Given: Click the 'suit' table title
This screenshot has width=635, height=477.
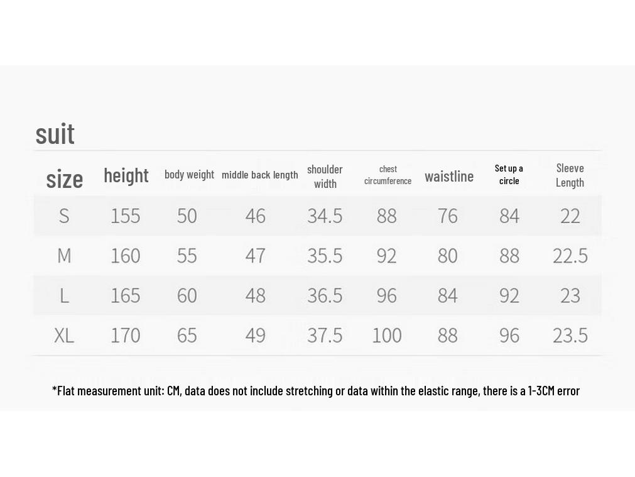Looking at the screenshot, I should (x=55, y=134).
